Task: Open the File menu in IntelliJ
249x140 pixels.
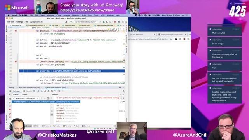Action: [x=31, y=16]
